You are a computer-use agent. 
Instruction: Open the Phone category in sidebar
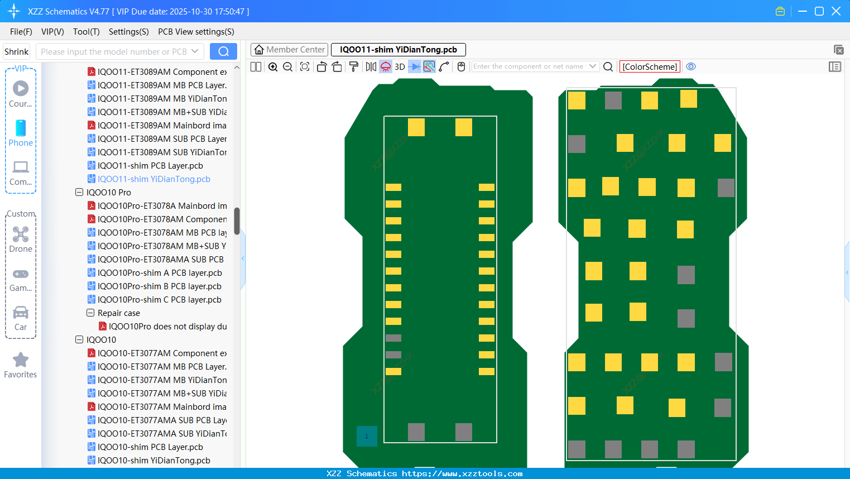pos(21,133)
